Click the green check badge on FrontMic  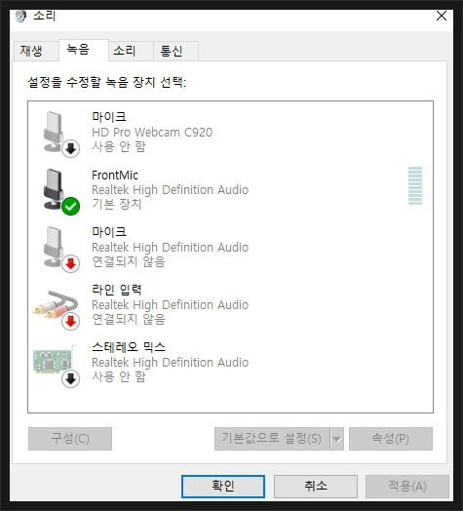click(x=71, y=207)
